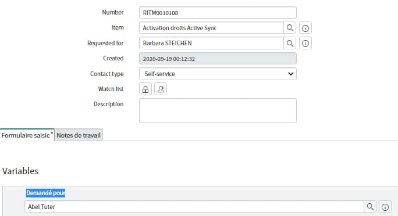Focus the Number field RITM0010108

(x=218, y=13)
